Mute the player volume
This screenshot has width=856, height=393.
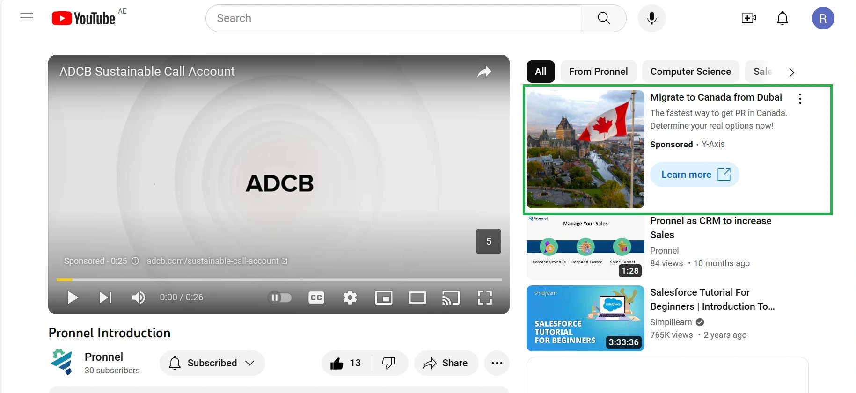point(139,298)
